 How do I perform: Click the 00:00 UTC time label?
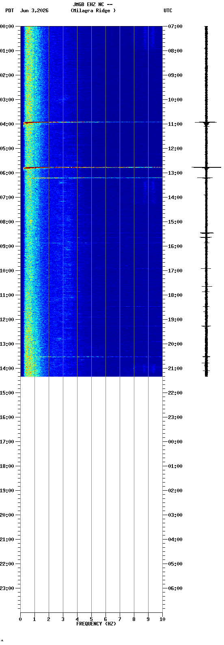175,442
